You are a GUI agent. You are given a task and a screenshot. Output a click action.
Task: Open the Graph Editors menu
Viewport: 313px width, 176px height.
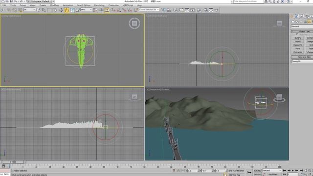click(x=84, y=5)
